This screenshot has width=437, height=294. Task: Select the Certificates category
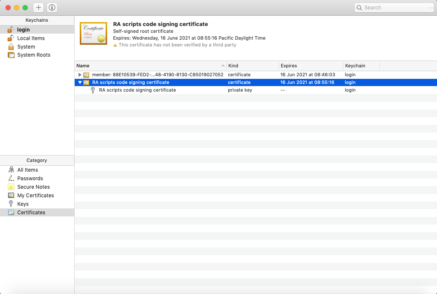[31, 213]
